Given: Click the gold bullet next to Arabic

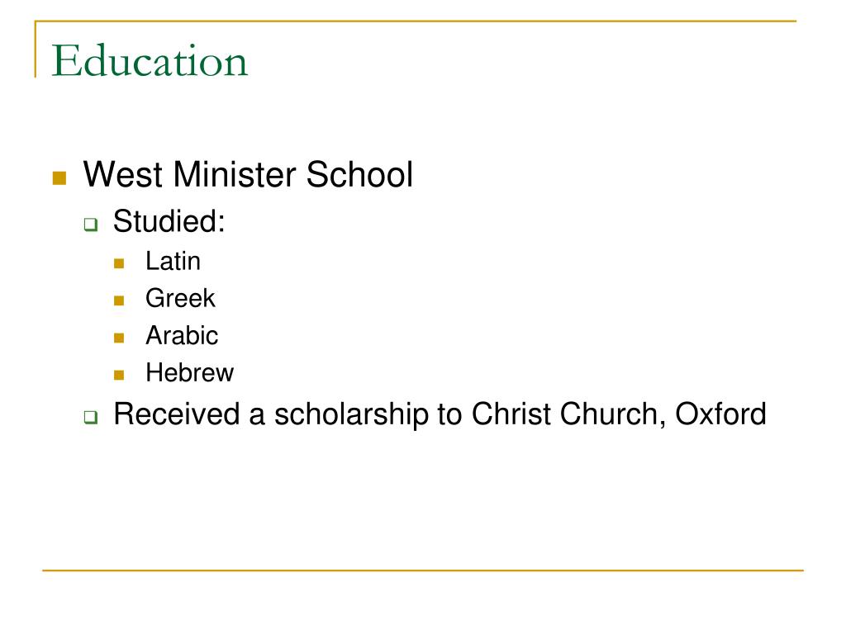Looking at the screenshot, I should click(119, 338).
